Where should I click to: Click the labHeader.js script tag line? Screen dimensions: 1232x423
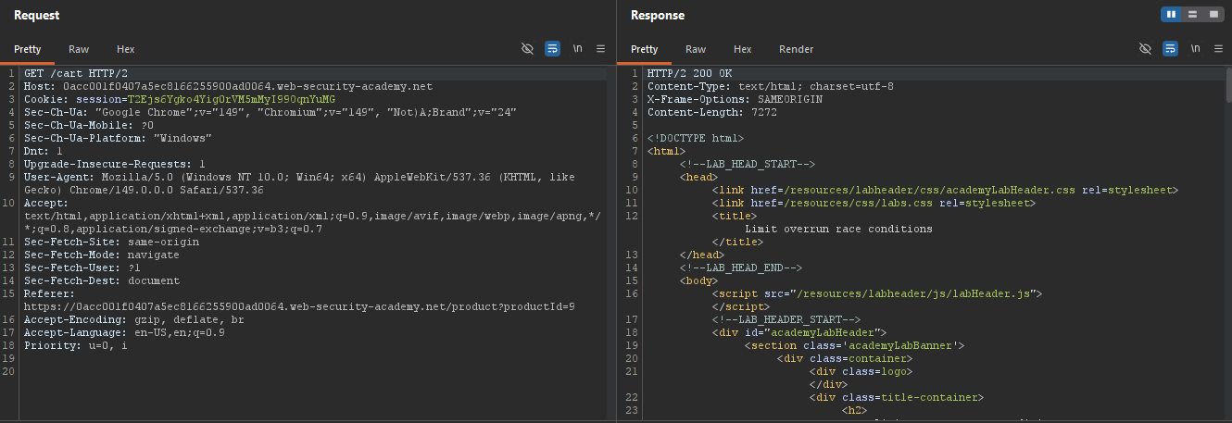pyautogui.click(x=877, y=293)
